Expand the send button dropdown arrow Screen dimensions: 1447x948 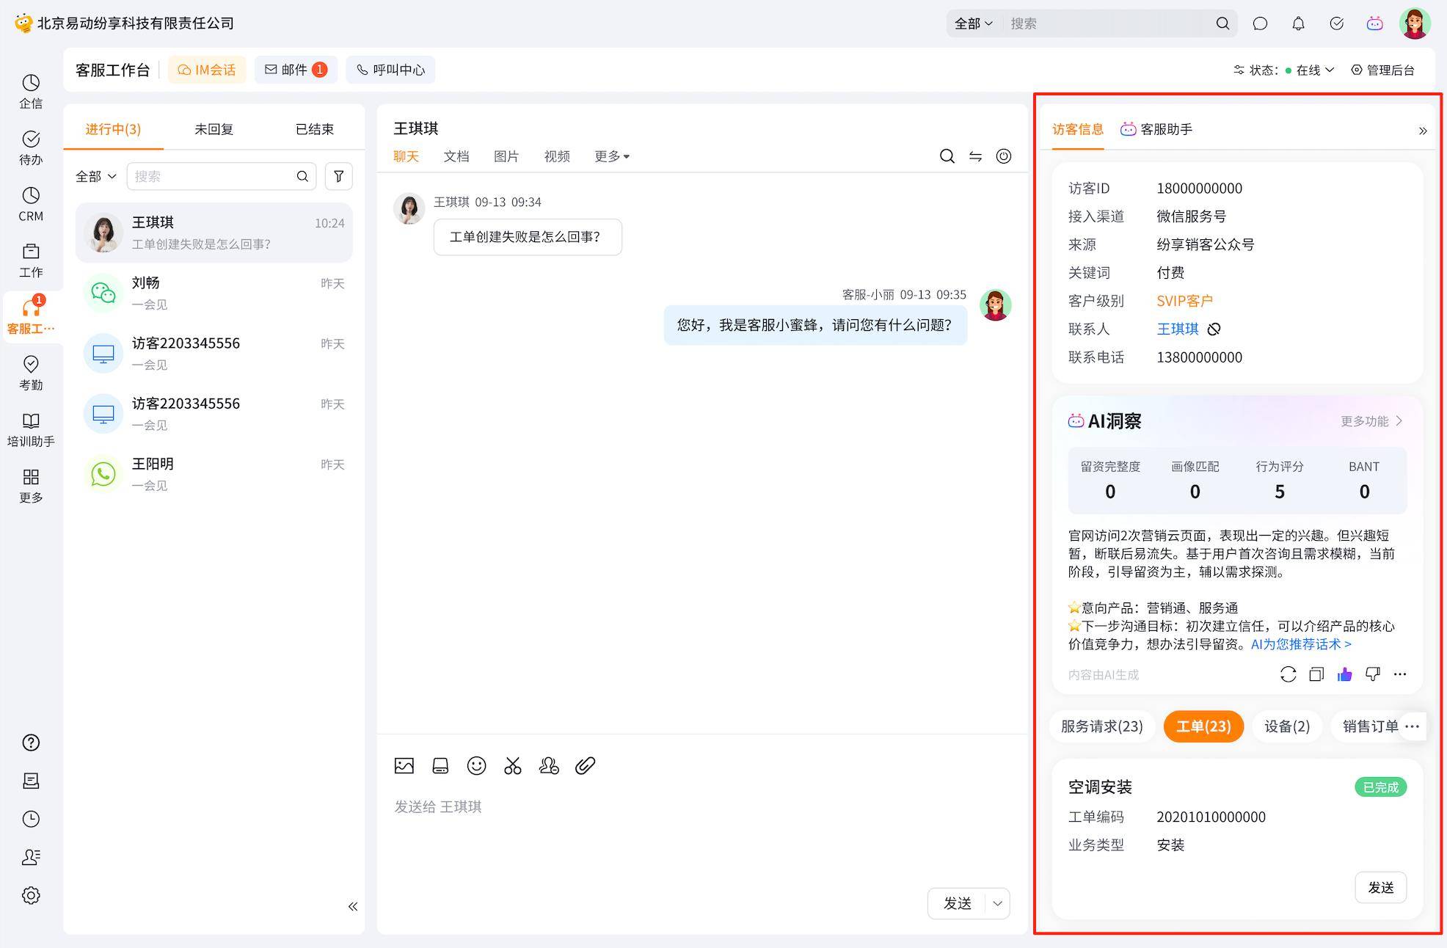[997, 903]
